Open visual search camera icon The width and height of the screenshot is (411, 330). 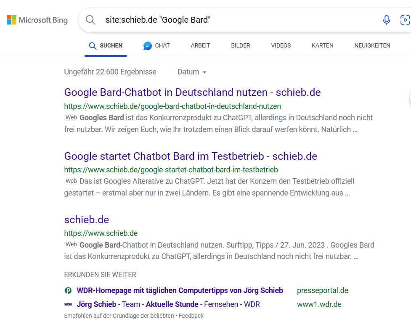point(405,20)
